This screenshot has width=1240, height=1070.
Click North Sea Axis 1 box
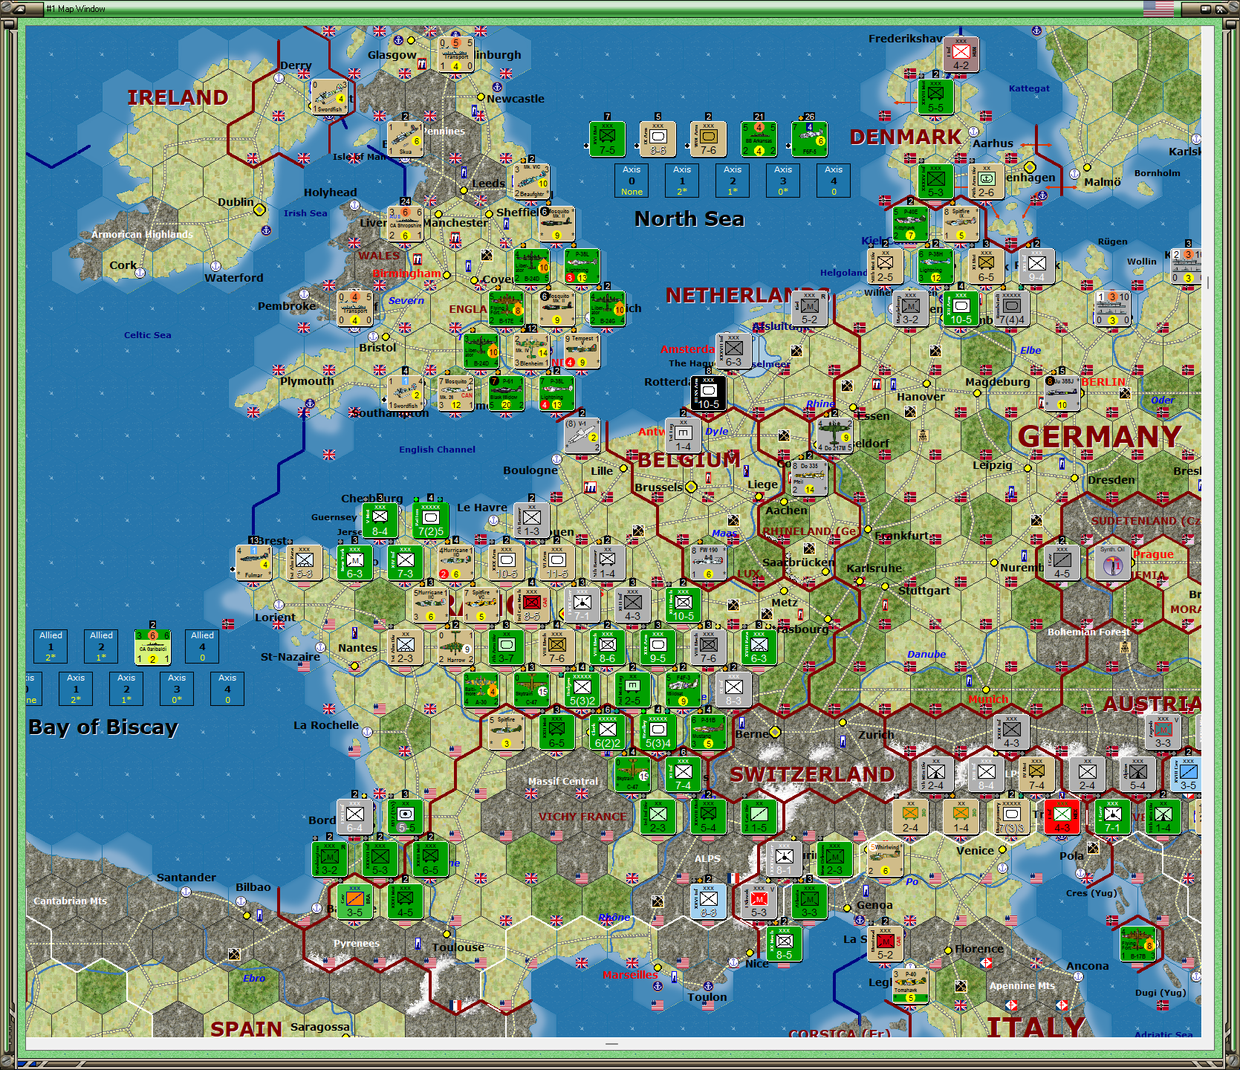click(x=682, y=181)
